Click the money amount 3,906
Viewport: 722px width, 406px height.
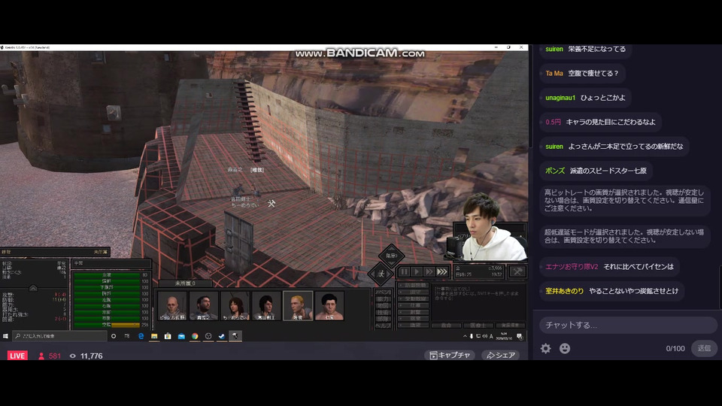(494, 268)
